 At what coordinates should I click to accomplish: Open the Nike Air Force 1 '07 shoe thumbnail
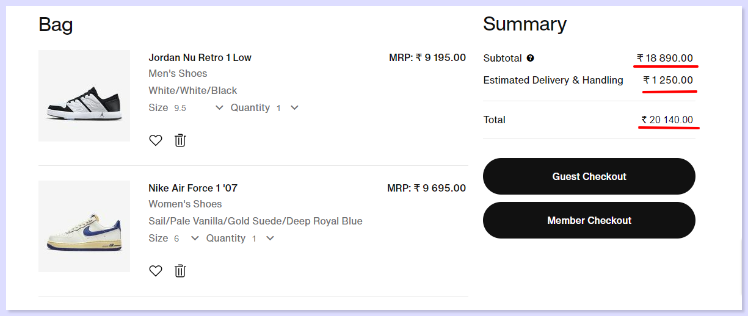84,226
